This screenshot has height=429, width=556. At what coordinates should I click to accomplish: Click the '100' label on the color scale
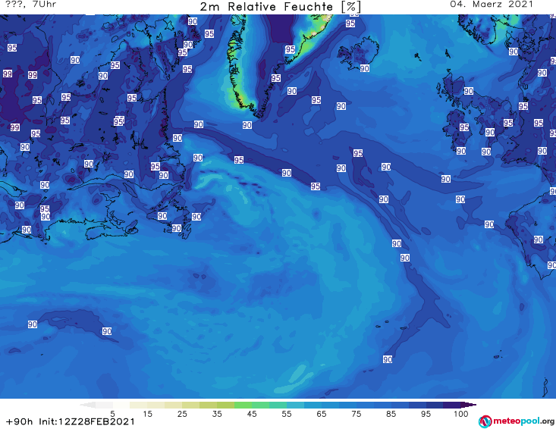(x=460, y=414)
